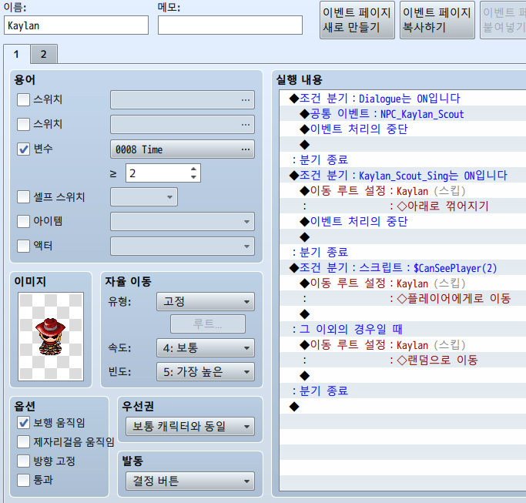Enable the 방향 고정 option
The height and width of the screenshot is (503, 526).
pos(23,461)
